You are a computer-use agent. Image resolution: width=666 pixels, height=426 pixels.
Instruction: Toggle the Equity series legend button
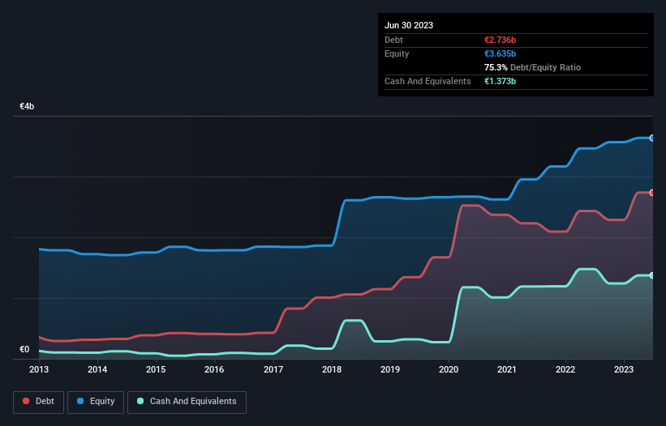pyautogui.click(x=96, y=402)
